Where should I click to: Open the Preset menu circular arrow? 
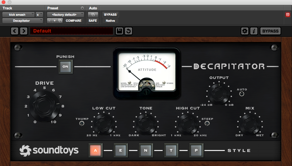pyautogui.click(x=82, y=8)
